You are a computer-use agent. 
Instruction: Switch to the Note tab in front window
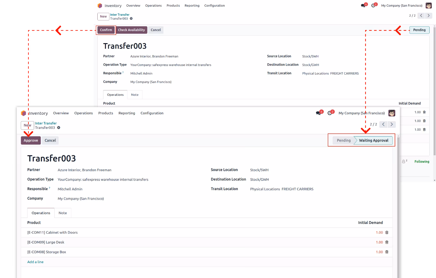[x=63, y=213]
